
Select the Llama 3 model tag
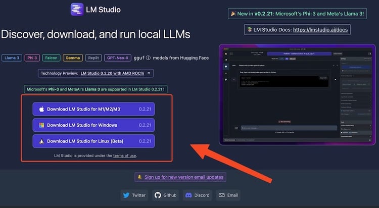tap(12, 58)
